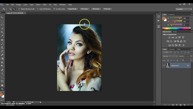Select the Gradient tool

pos(2,58)
